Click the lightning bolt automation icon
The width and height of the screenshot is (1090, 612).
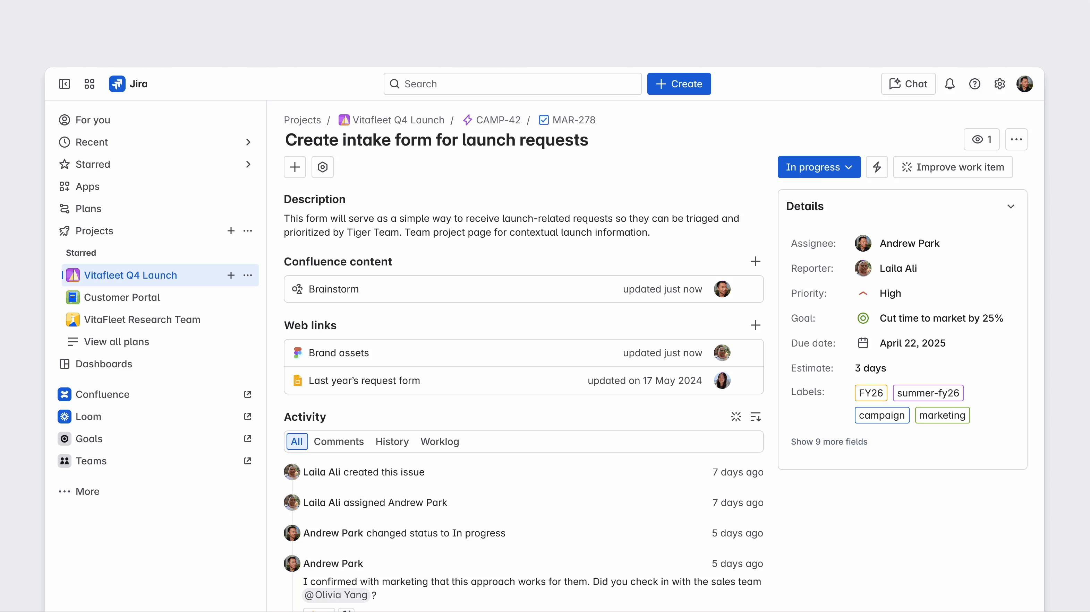click(x=877, y=167)
